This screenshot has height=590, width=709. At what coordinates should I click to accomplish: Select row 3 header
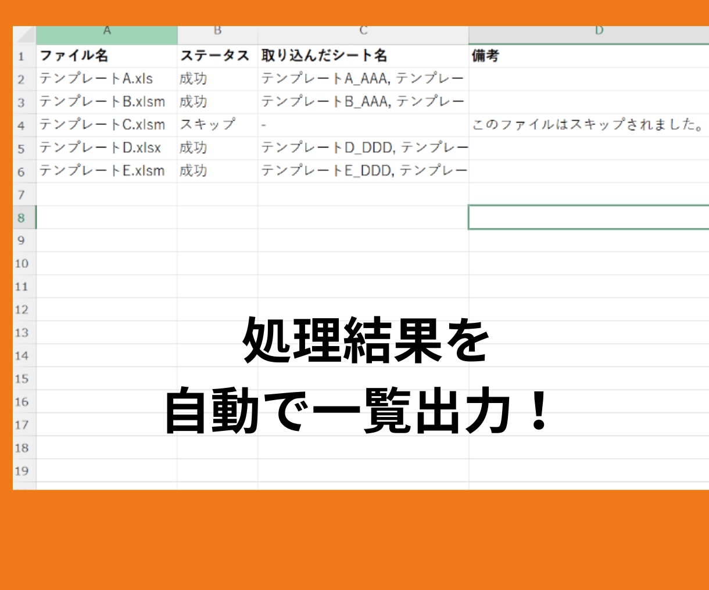24,102
